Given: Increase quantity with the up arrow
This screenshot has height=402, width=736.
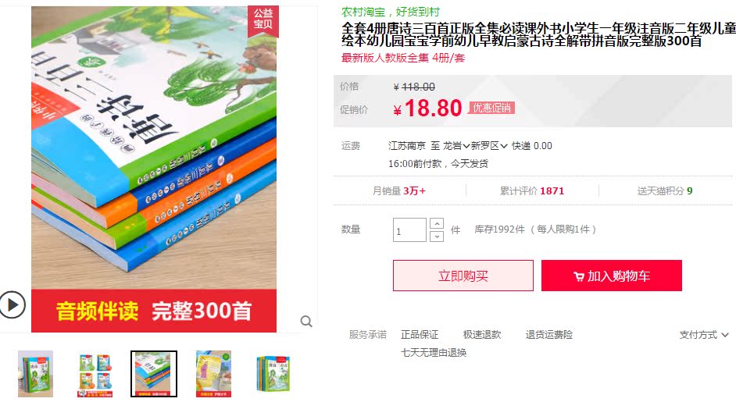Looking at the screenshot, I should point(437,223).
